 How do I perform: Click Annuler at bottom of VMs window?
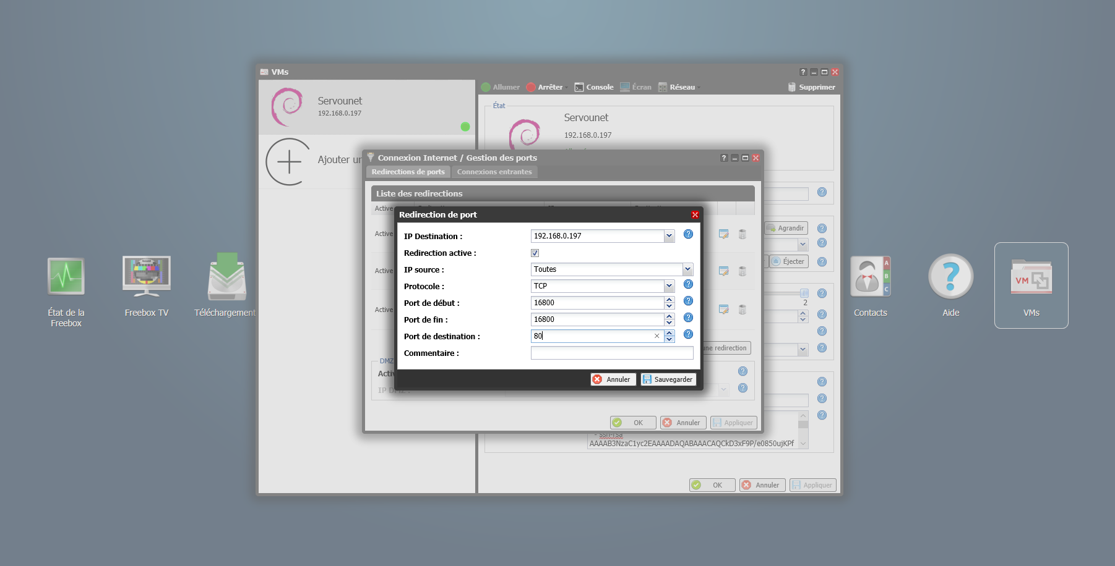762,485
